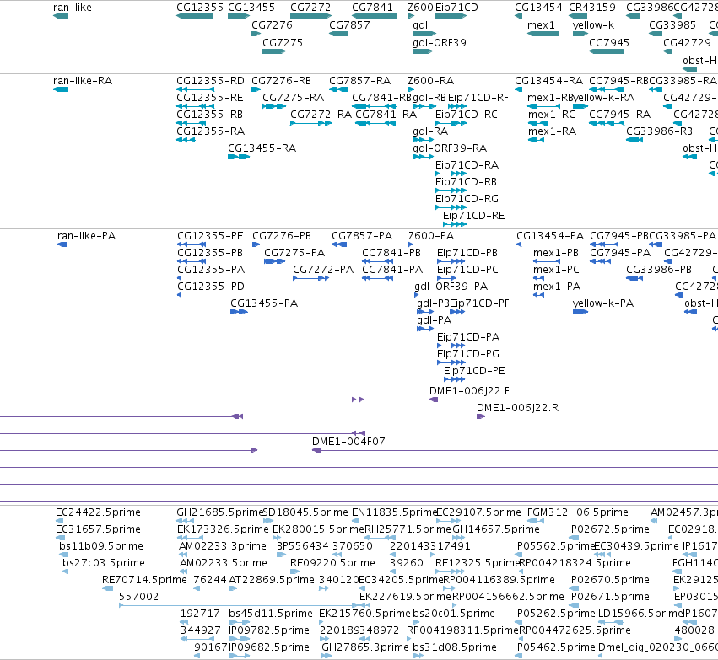Click the bs11b09.5prime EST label
The width and height of the screenshot is (718, 660).
pyautogui.click(x=100, y=546)
